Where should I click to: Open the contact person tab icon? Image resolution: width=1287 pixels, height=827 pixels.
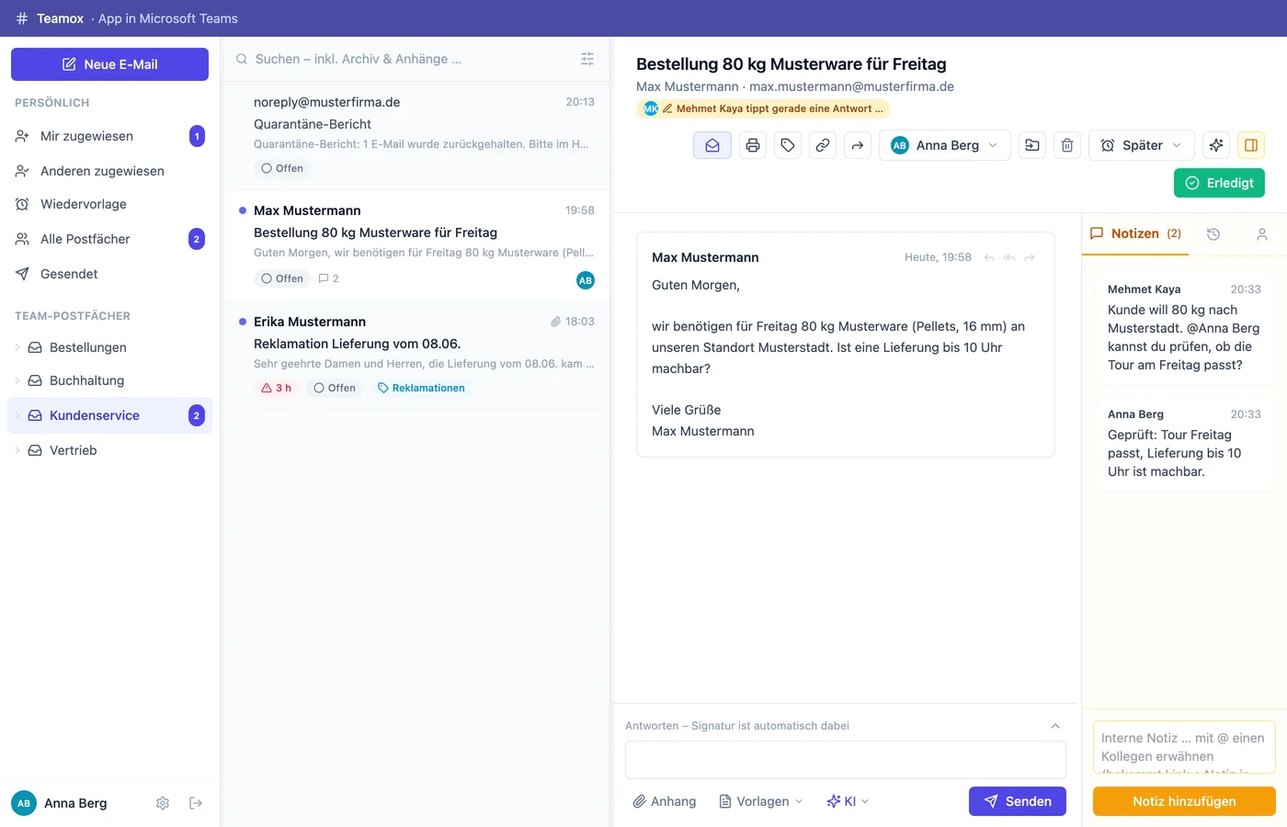point(1262,234)
